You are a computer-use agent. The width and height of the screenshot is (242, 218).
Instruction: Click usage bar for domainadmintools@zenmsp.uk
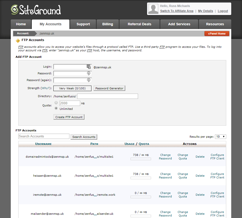[141, 159]
